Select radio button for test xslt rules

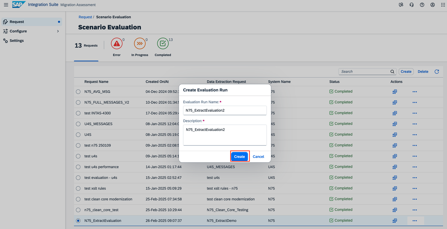(x=78, y=188)
